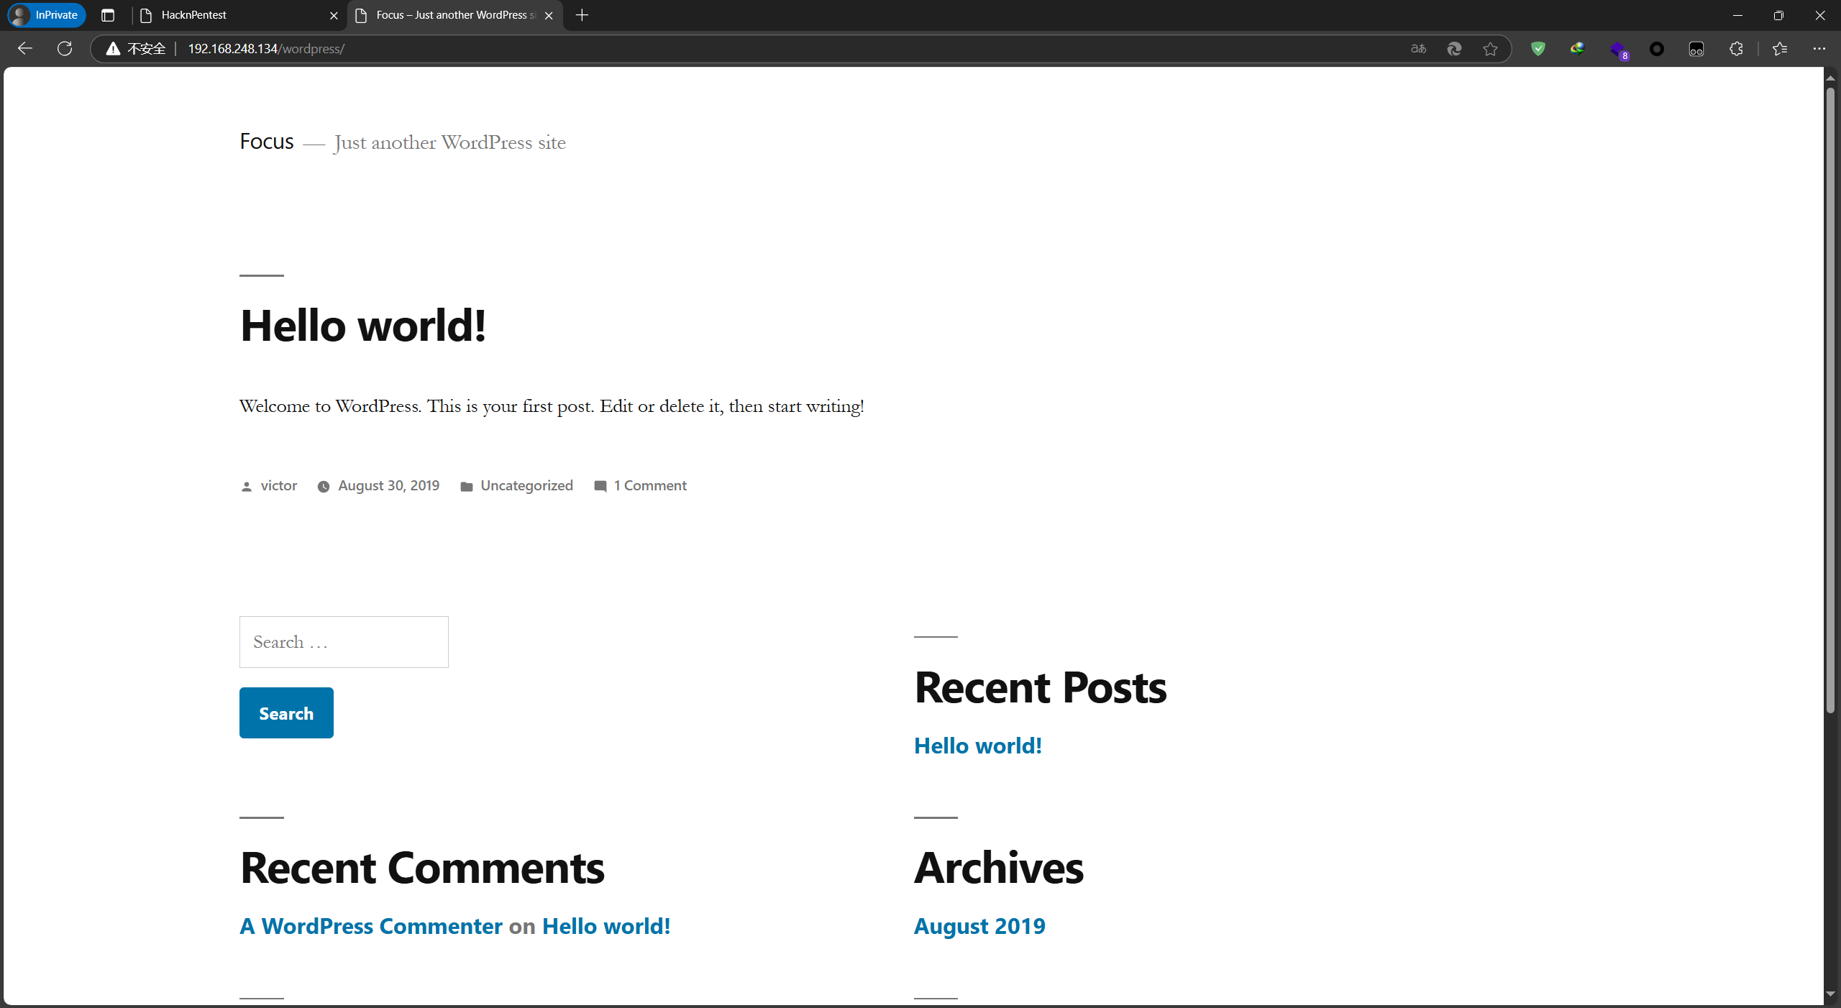1841x1008 pixels.
Task: Click the browser back arrow
Action: point(25,48)
